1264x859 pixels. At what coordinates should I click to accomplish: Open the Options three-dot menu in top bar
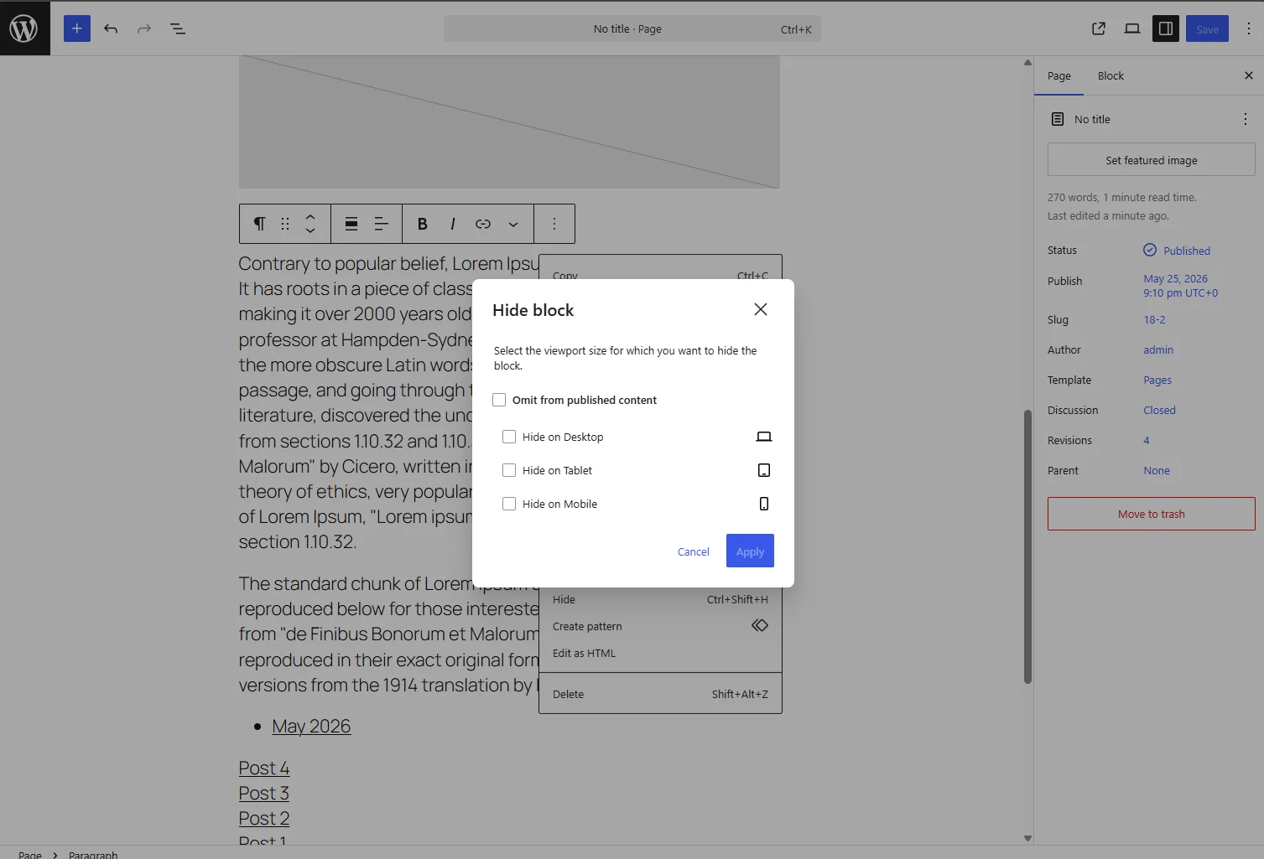tap(1249, 28)
